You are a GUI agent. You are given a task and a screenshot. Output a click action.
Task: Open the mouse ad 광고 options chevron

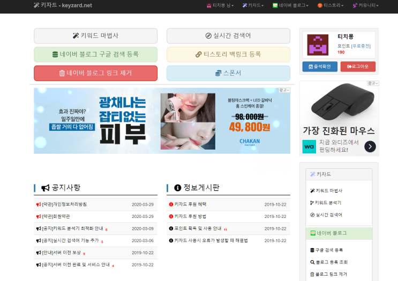coord(373,83)
